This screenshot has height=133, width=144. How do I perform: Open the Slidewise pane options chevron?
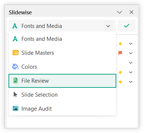(119, 12)
